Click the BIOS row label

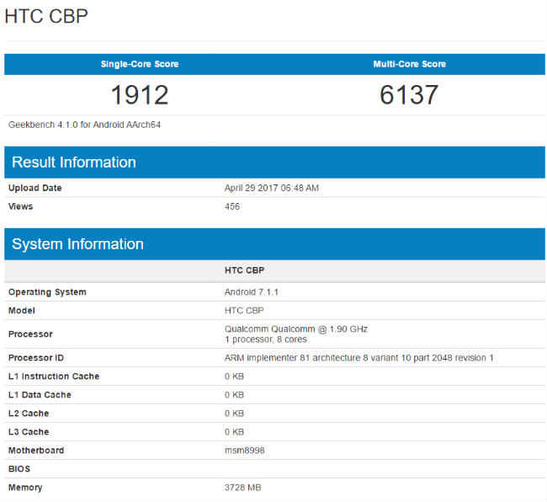[x=19, y=469]
